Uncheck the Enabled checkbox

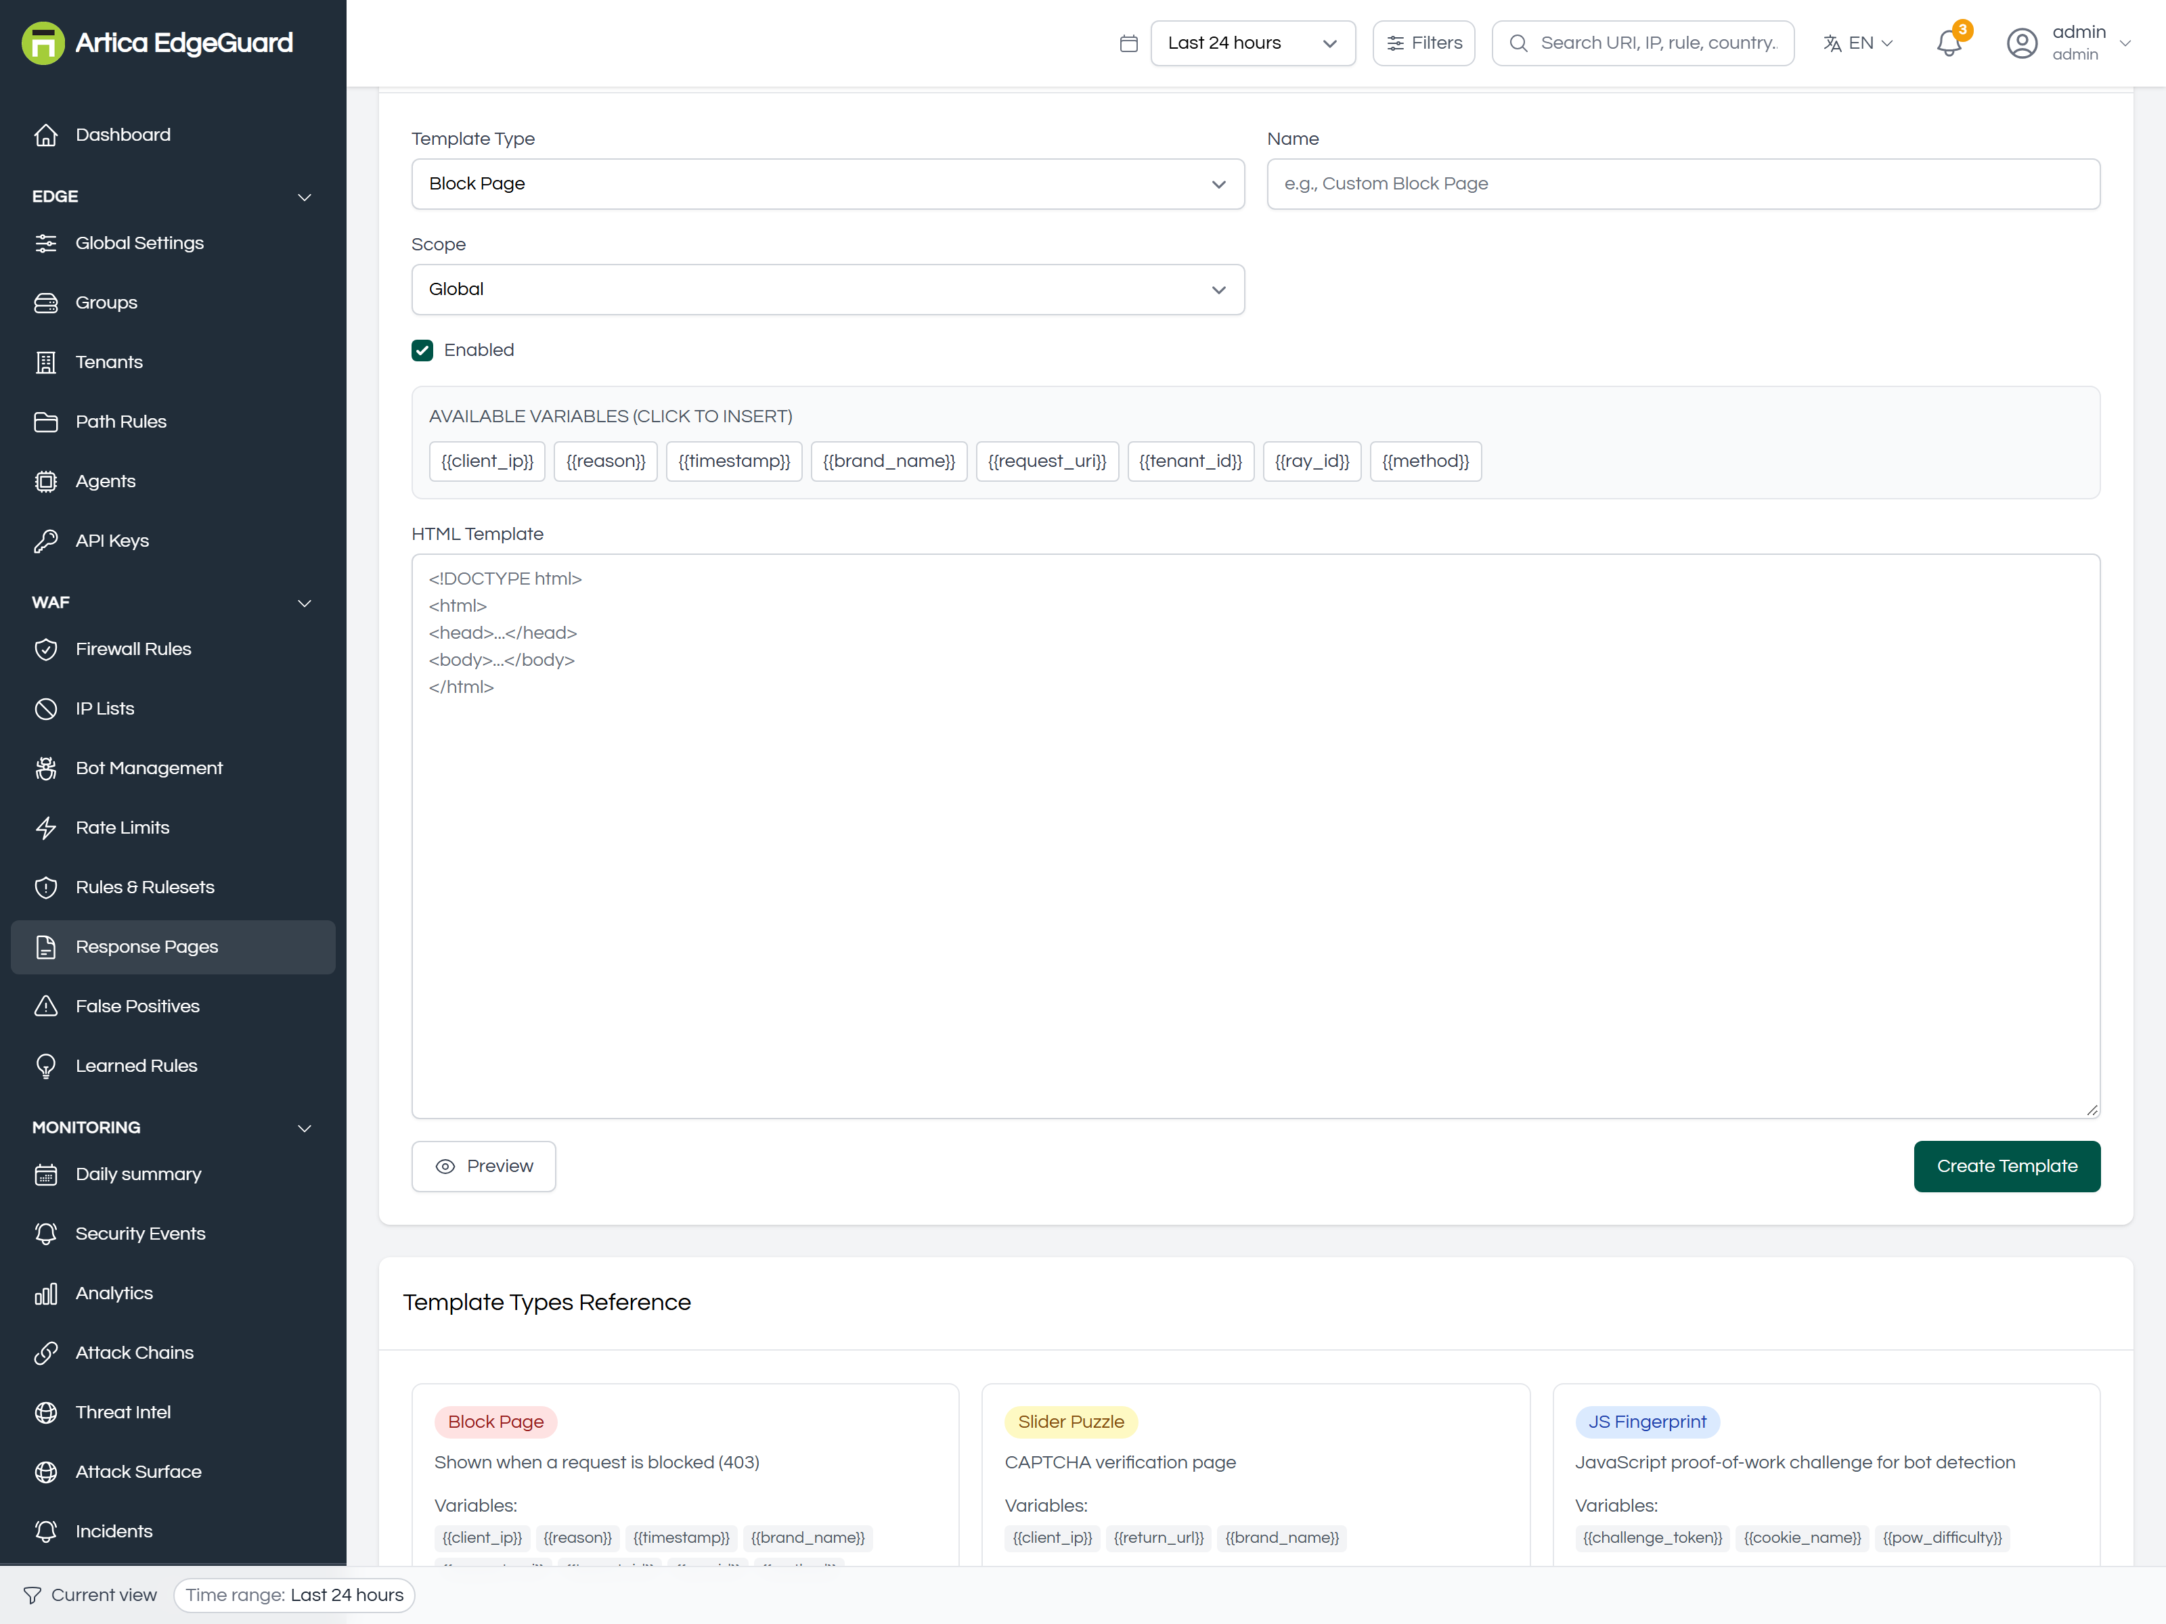click(422, 351)
